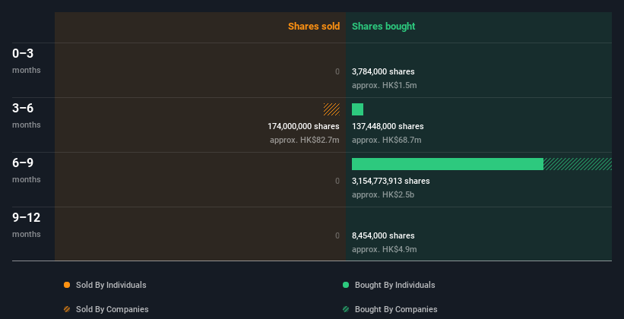Click the 9–12 months row label

(x=27, y=225)
